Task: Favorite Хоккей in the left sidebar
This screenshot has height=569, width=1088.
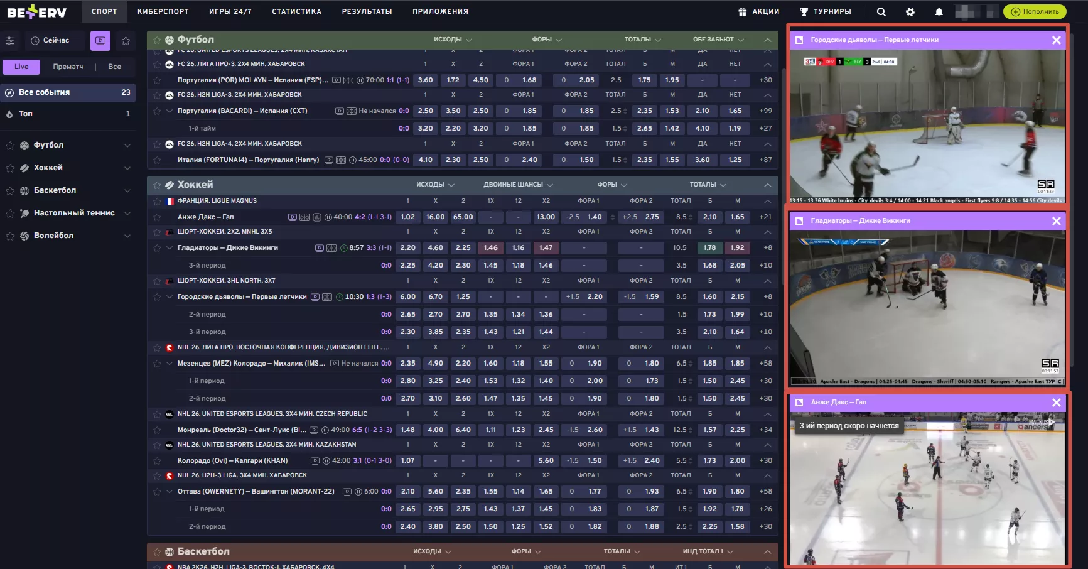Action: point(10,168)
